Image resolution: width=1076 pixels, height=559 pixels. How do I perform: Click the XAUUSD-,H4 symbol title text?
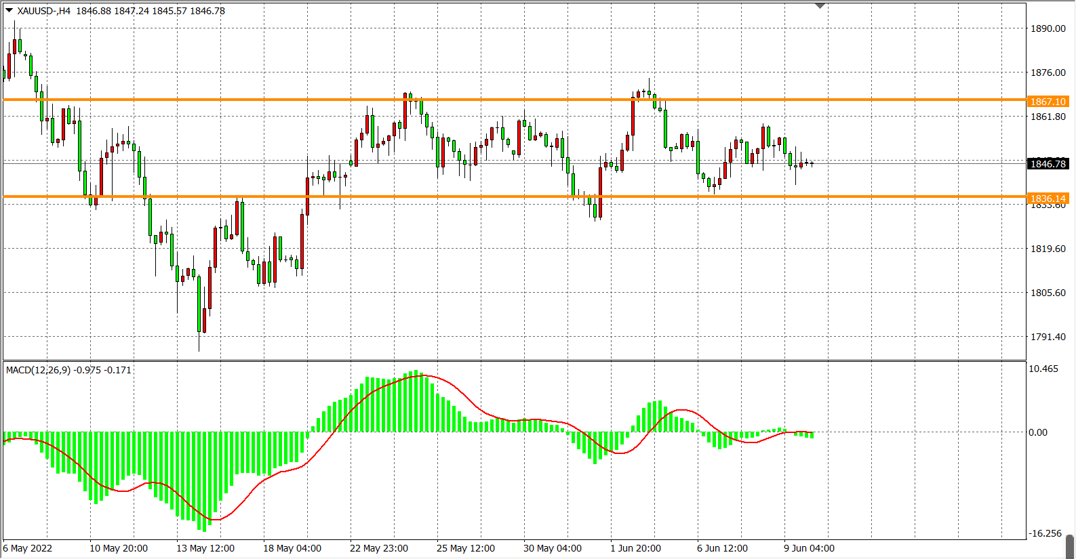(44, 11)
